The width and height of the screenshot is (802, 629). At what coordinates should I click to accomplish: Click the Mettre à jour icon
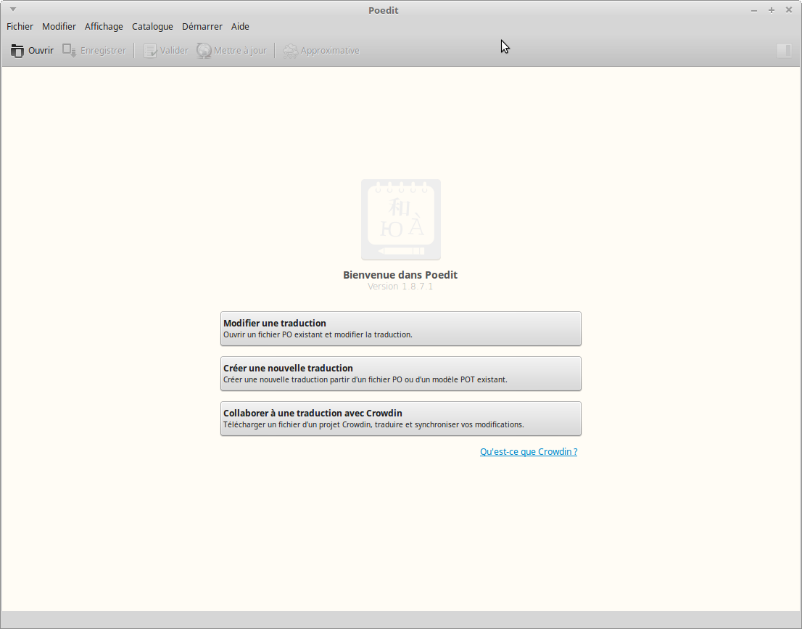pos(204,51)
